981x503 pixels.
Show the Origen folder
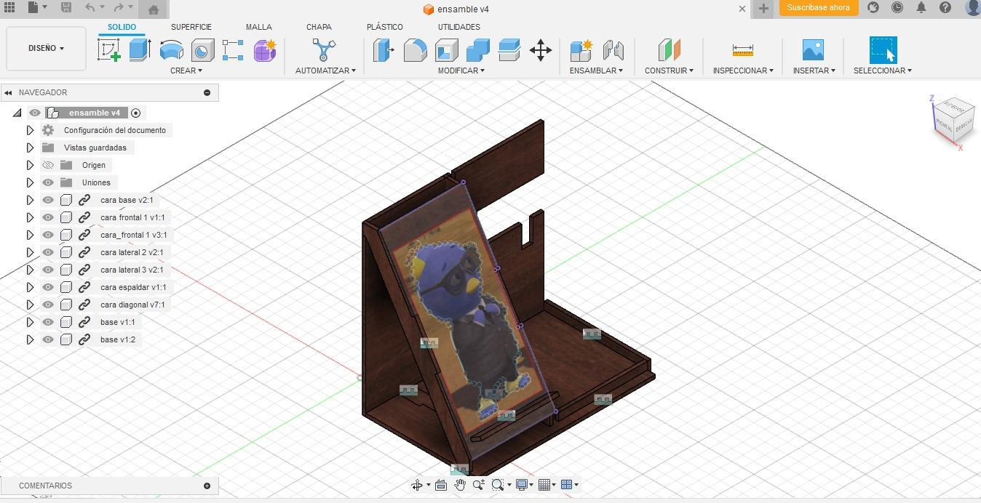[48, 165]
